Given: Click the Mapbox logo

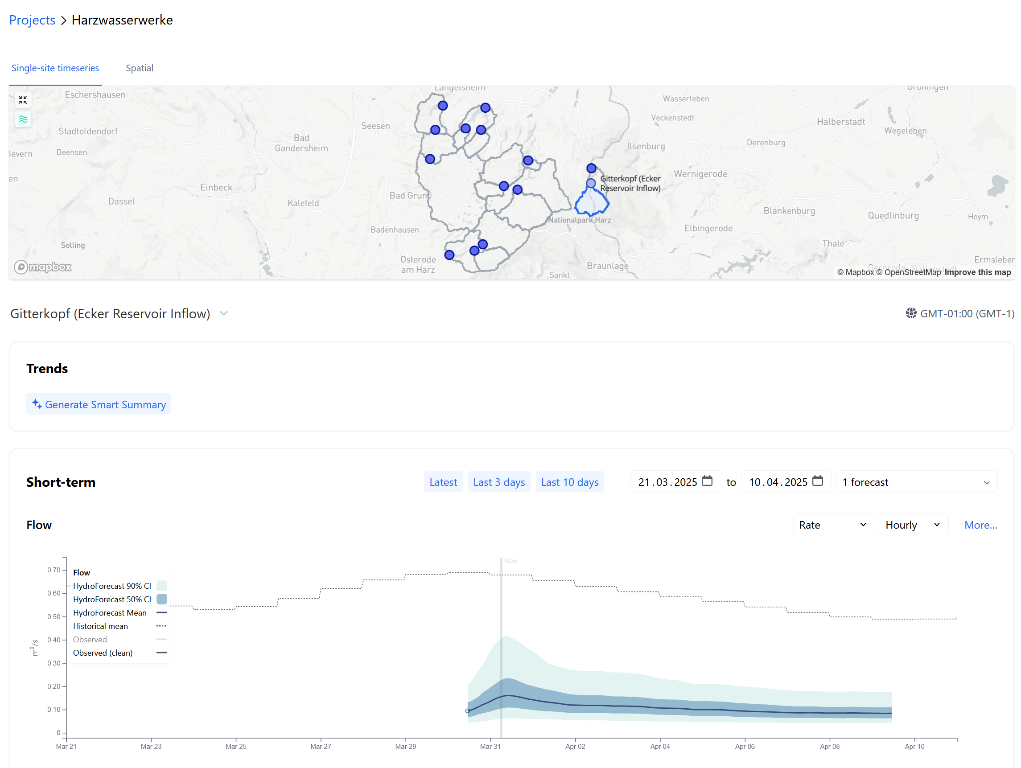Looking at the screenshot, I should 43,267.
